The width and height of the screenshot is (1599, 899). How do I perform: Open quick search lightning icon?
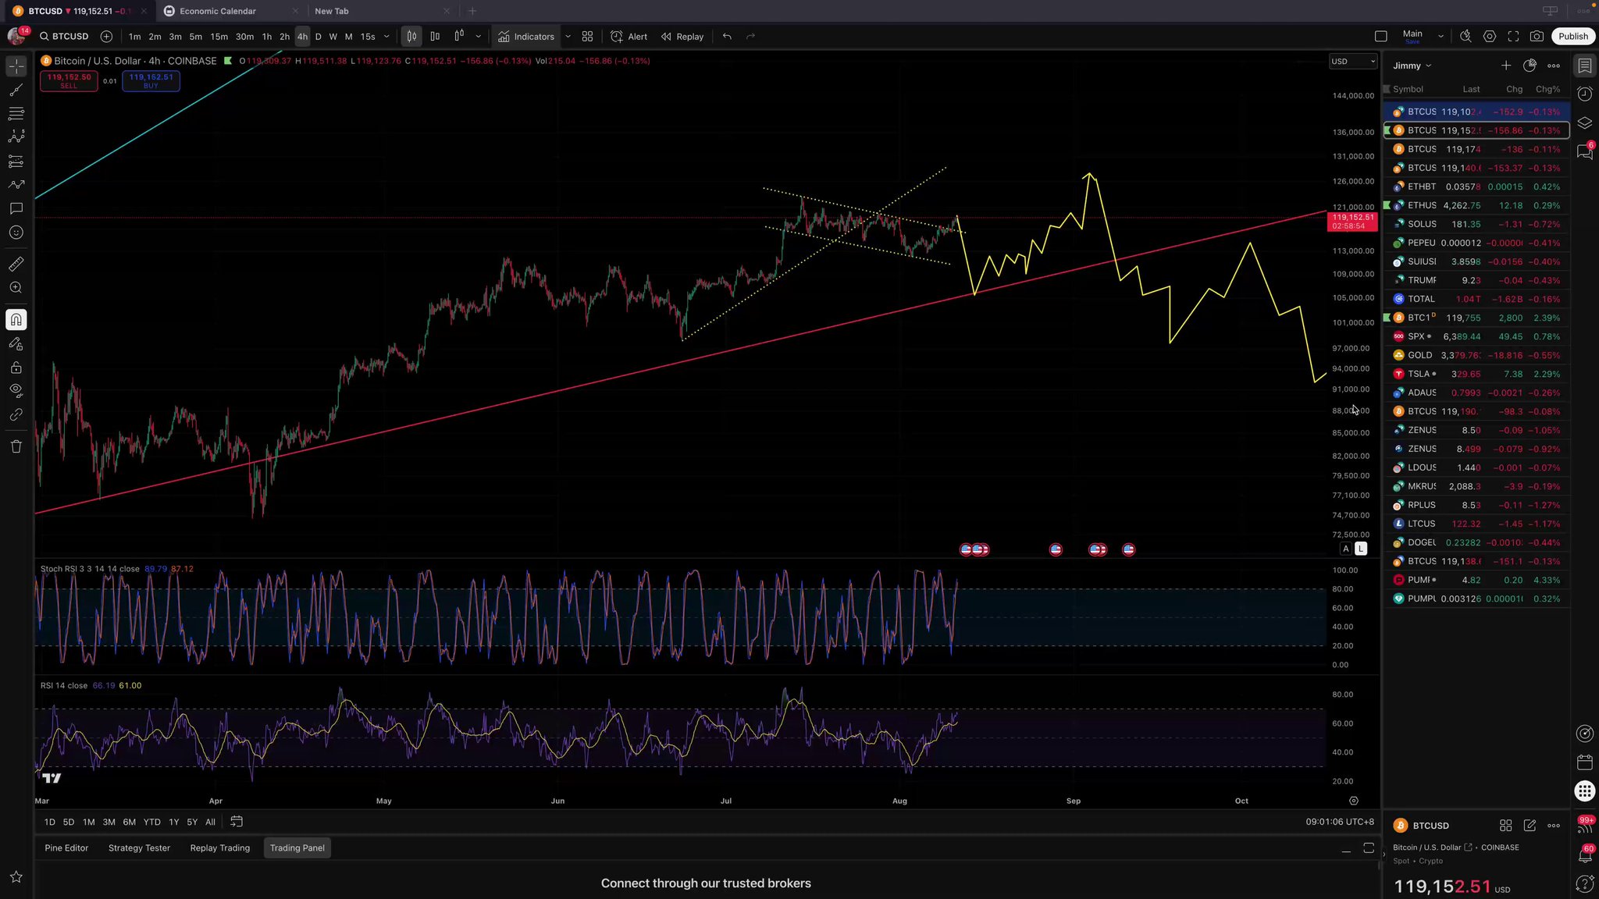(1465, 37)
